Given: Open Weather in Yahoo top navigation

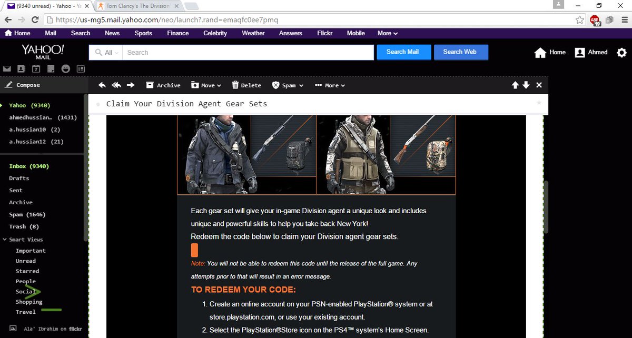Looking at the screenshot, I should (253, 33).
